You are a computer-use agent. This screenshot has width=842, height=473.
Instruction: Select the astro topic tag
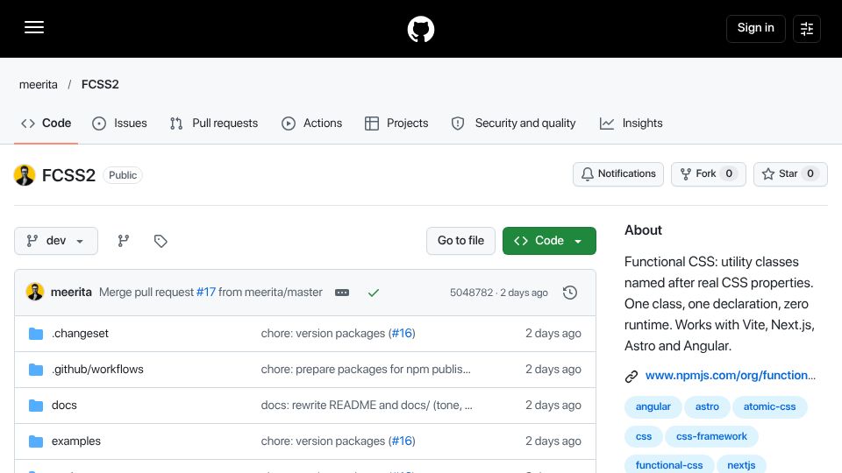coord(707,407)
